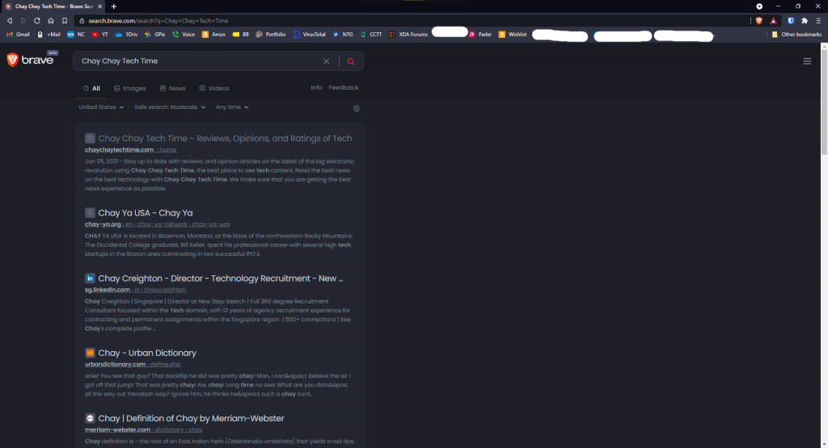Open the YT YouTube bookmark
This screenshot has width=828, height=448.
click(x=99, y=34)
